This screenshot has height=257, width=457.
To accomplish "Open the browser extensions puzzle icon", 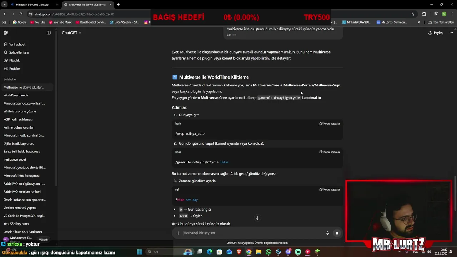I will [424, 14].
